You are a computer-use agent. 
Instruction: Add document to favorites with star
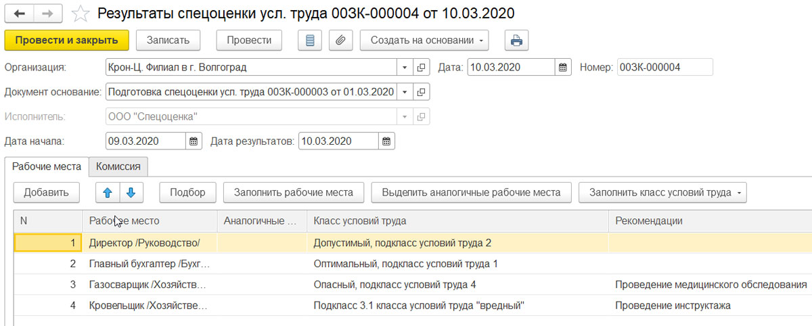(x=80, y=14)
